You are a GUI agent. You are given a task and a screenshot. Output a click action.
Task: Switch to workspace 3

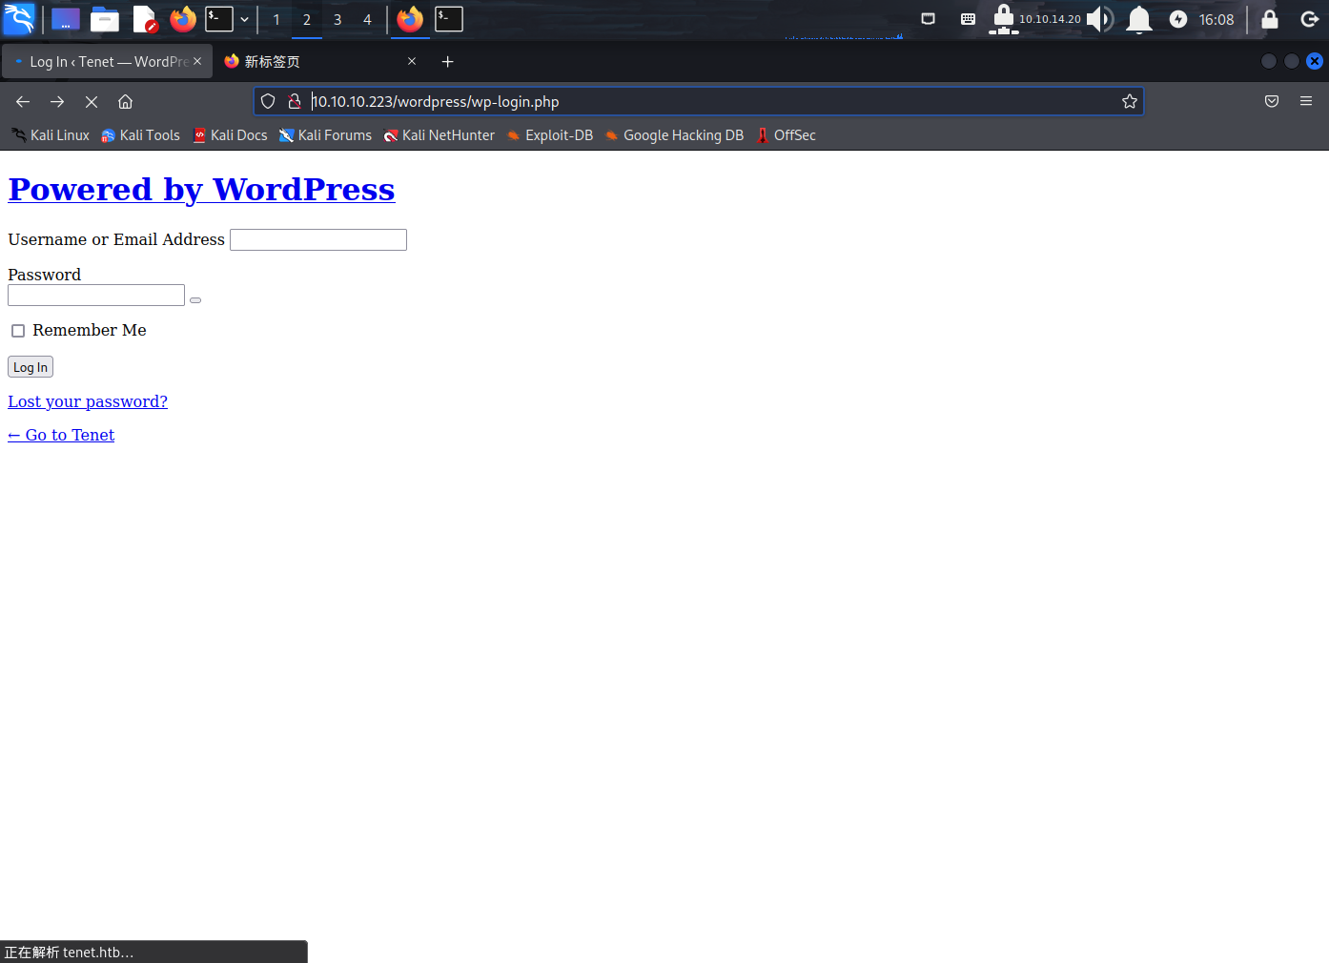coord(337,19)
